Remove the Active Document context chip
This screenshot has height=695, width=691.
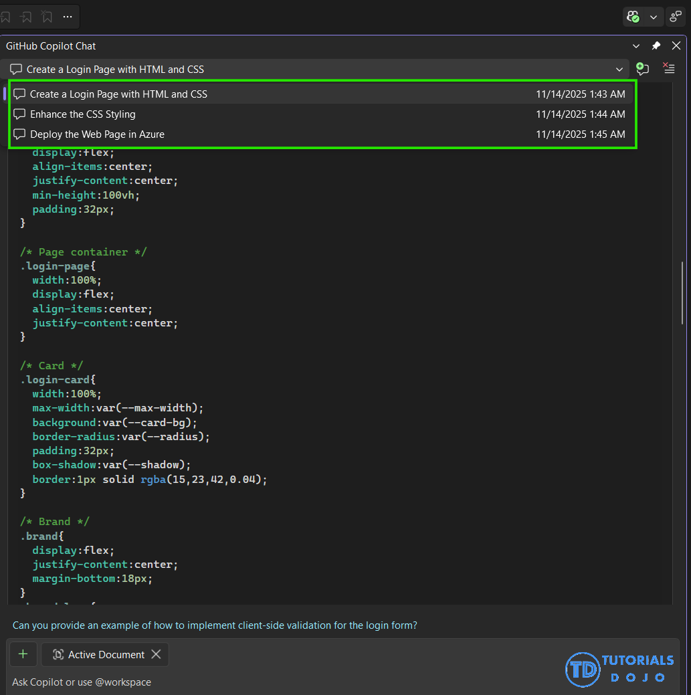tap(156, 654)
